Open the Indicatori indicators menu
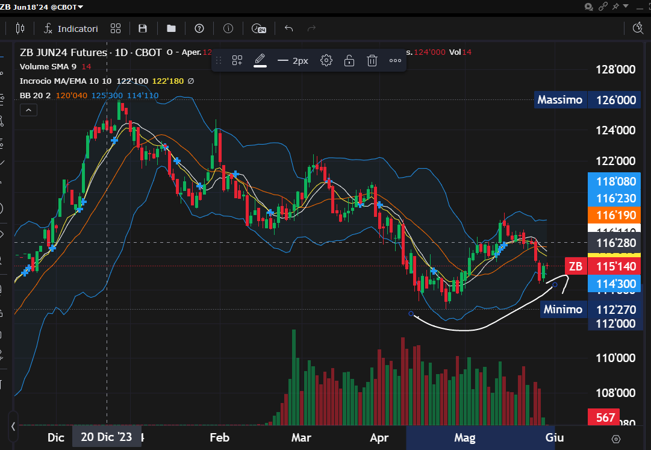 point(71,29)
